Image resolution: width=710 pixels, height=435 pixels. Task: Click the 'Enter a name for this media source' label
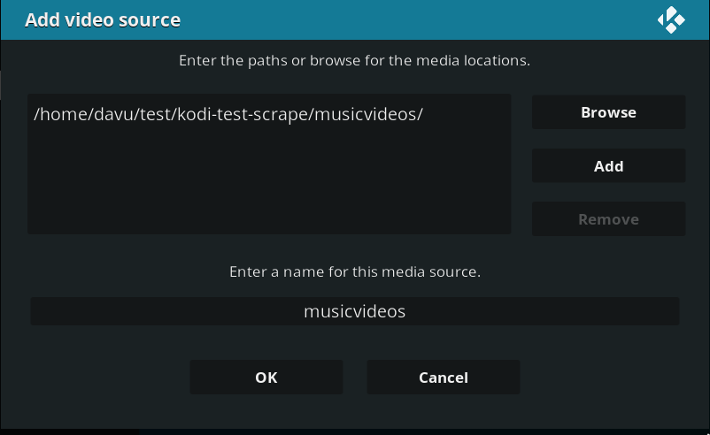pyautogui.click(x=355, y=271)
